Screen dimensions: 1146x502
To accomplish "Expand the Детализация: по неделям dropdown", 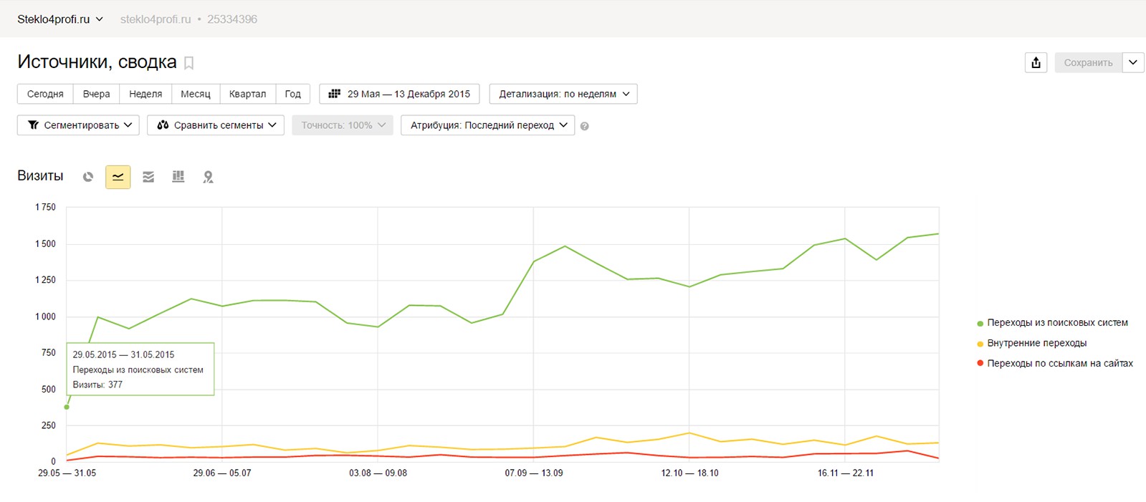I will (x=563, y=94).
